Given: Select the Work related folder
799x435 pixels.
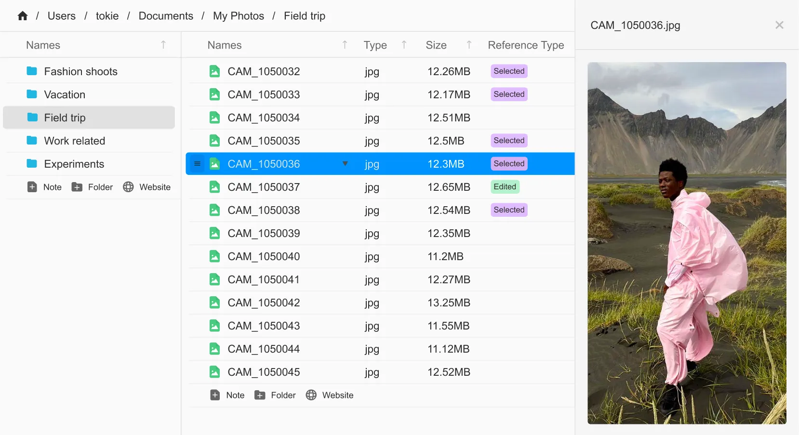Looking at the screenshot, I should (74, 141).
